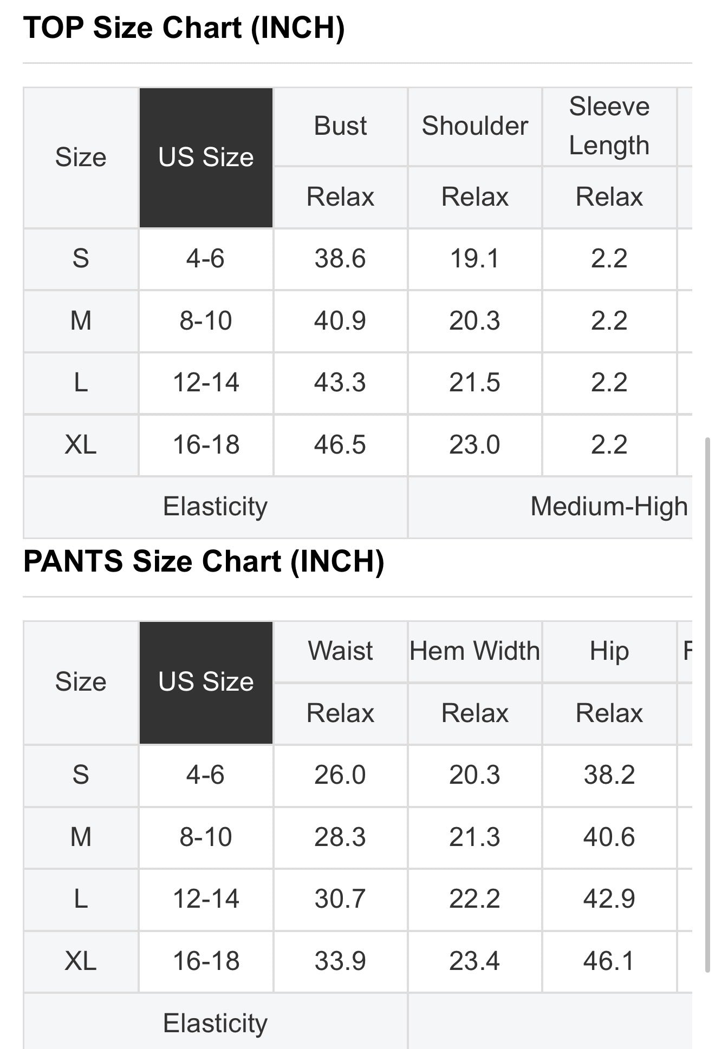Select the 26.0 waist measurement cell
The width and height of the screenshot is (715, 1049).
(x=340, y=775)
